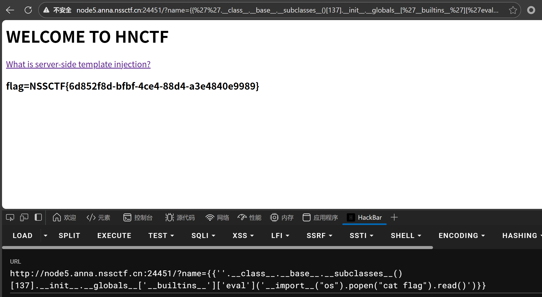Switch to the Network (网络) tab
The height and width of the screenshot is (297, 542).
click(x=217, y=217)
